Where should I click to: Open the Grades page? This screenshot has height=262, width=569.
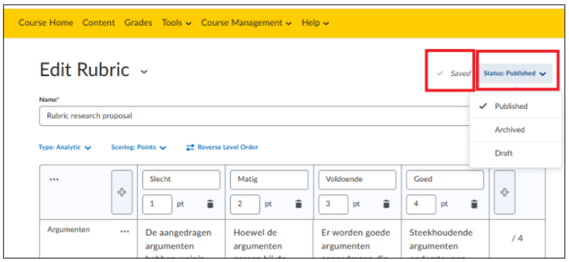[x=138, y=23]
